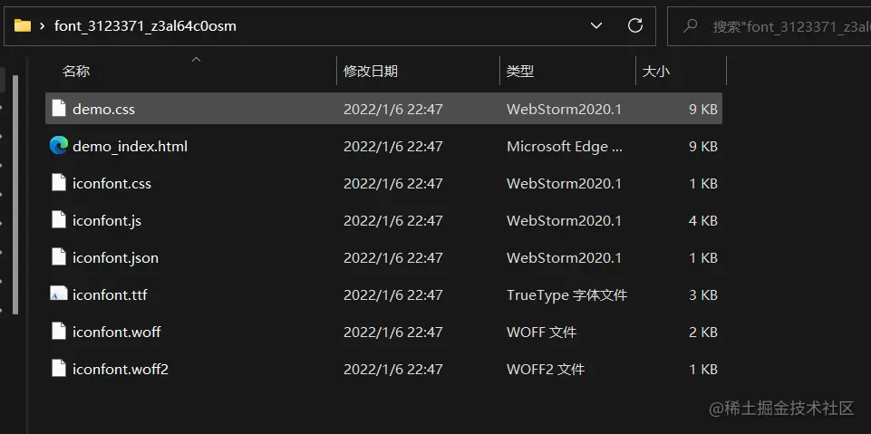
Task: Select file name iconfont.woff
Action: pos(117,332)
